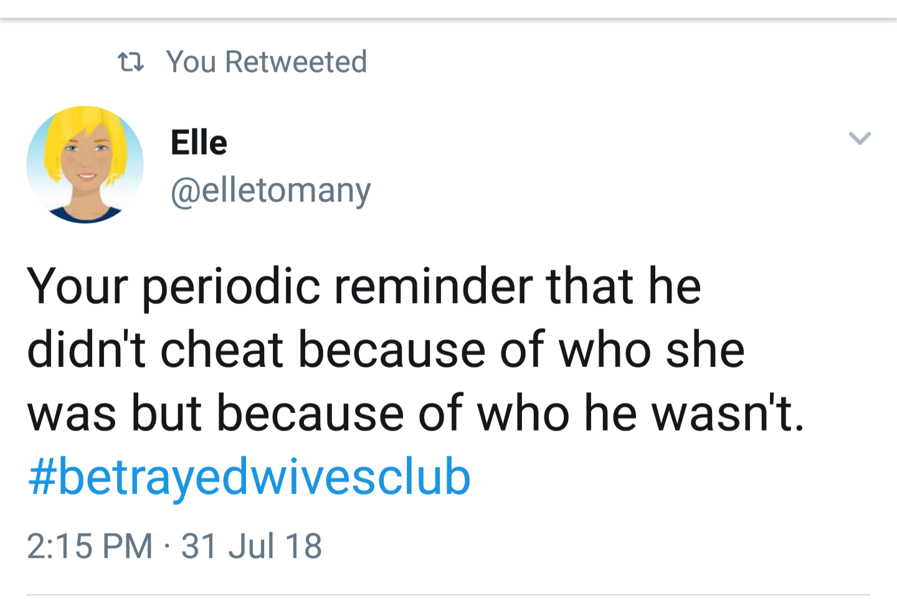View the blonde cartoon avatar
Viewport: 897px width, 600px height.
pos(85,164)
